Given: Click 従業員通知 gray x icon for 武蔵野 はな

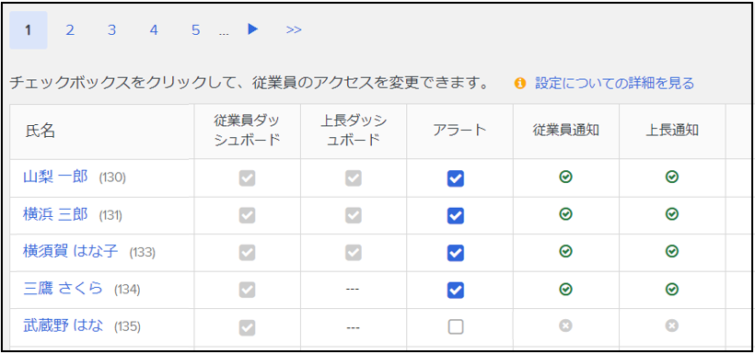Looking at the screenshot, I should pyautogui.click(x=565, y=326).
